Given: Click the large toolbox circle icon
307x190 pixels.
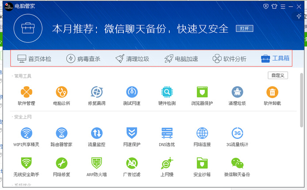Looking at the screenshot, I should (x=28, y=28).
